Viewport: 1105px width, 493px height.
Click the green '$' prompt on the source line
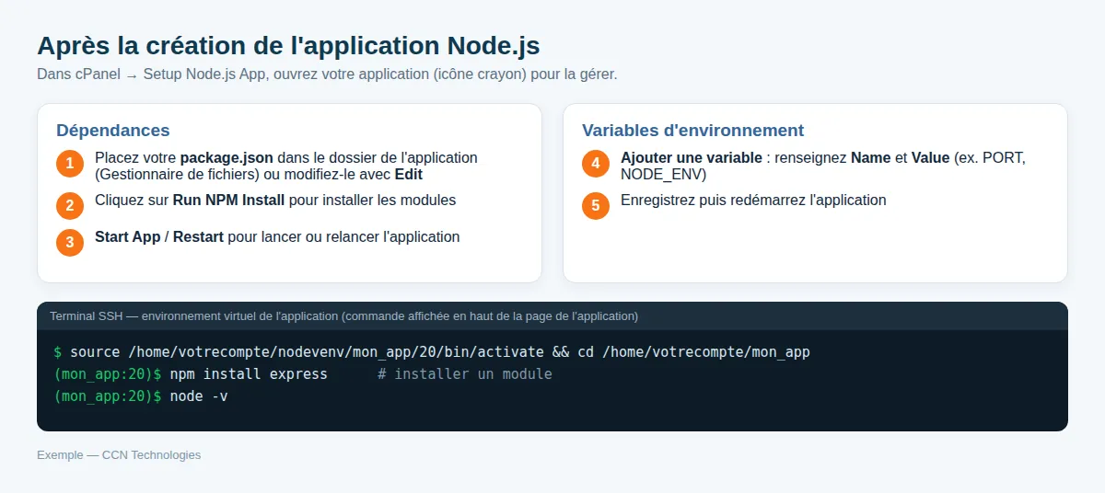click(58, 352)
